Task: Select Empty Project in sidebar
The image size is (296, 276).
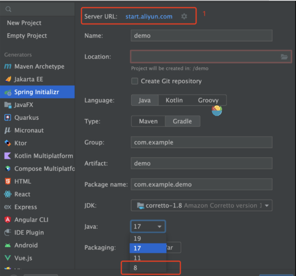Action: [x=27, y=36]
